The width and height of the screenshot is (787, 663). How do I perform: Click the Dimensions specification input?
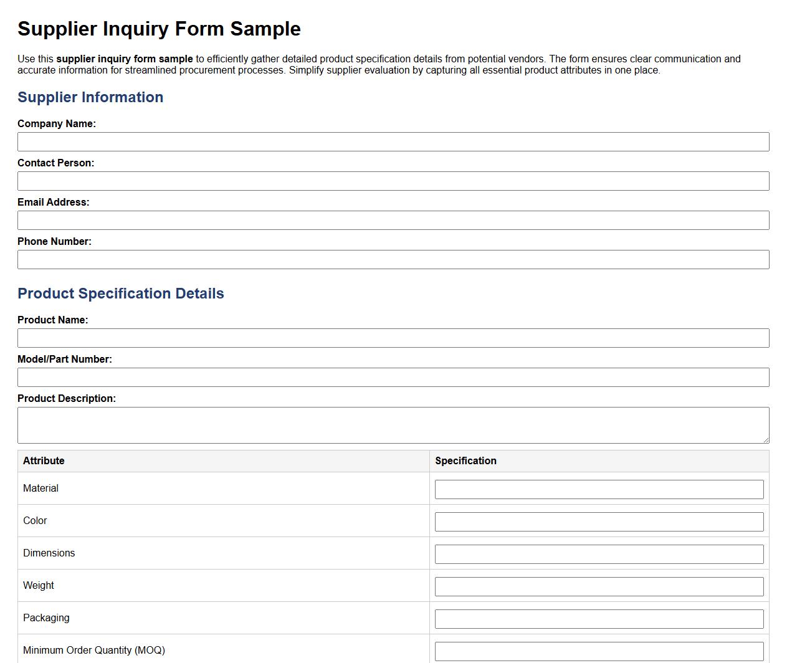pyautogui.click(x=599, y=554)
